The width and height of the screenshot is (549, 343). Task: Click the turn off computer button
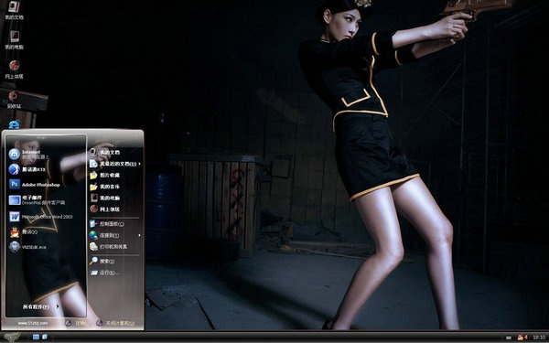(x=115, y=323)
